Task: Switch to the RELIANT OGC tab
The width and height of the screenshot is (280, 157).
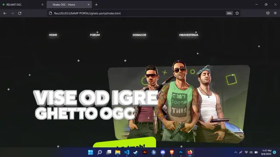Action: pos(23,4)
